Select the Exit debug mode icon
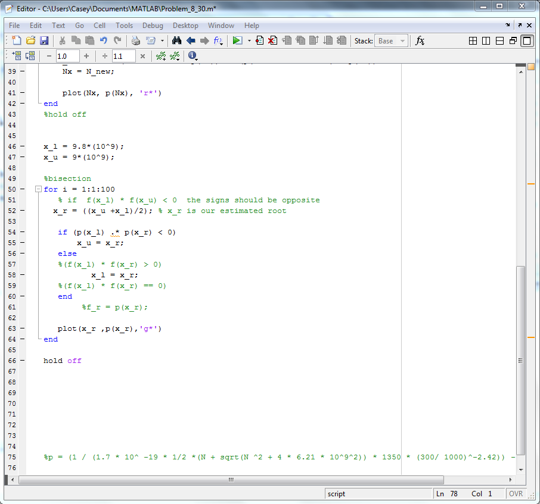This screenshot has width=540, height=504. pyautogui.click(x=342, y=40)
